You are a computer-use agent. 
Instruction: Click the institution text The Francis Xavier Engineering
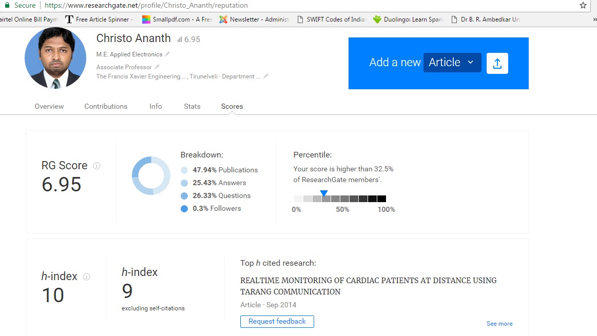tap(141, 76)
